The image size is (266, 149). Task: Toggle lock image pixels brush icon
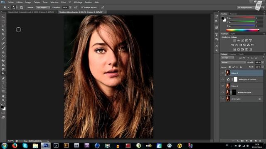coord(234,67)
